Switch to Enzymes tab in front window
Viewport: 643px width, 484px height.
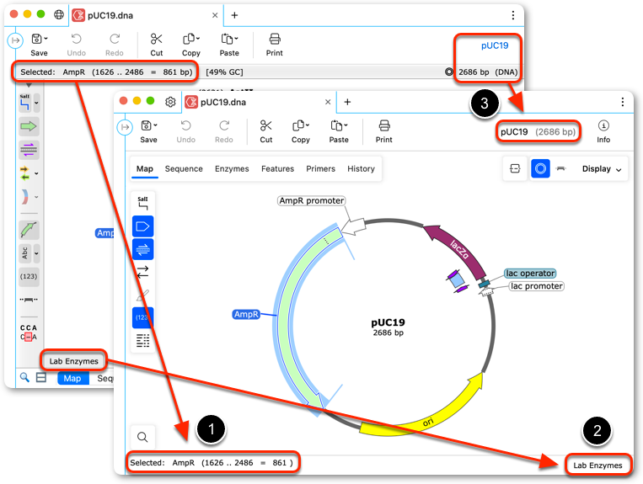pyautogui.click(x=232, y=168)
